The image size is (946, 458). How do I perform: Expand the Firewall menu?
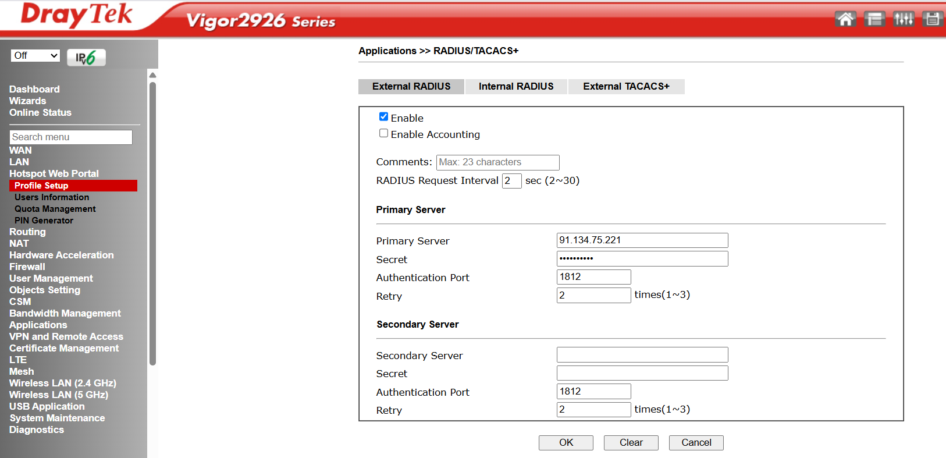pos(27,267)
